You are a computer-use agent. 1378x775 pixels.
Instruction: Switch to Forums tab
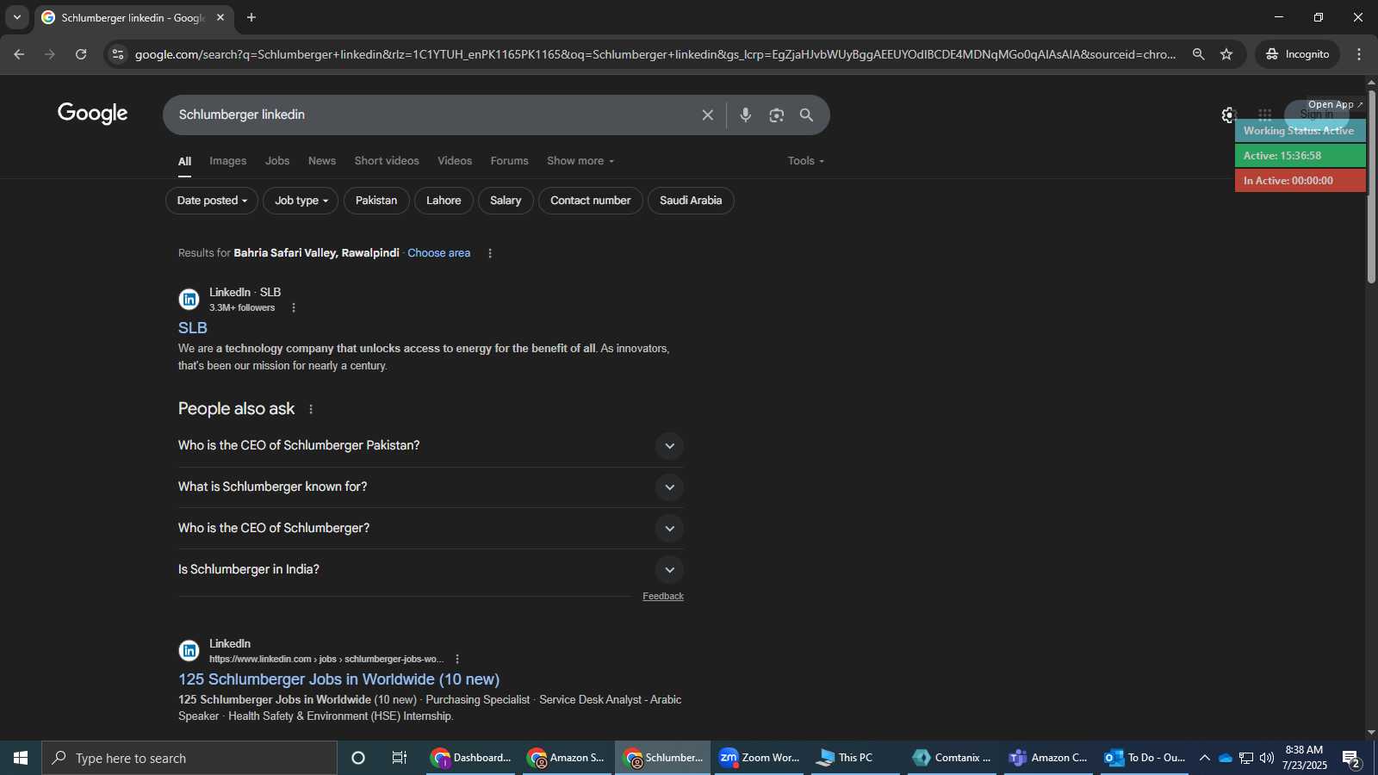[510, 161]
